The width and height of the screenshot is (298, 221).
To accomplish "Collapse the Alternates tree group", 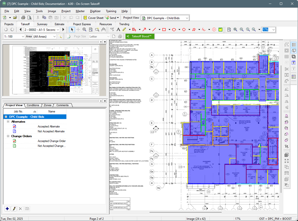I will (x=8, y=121).
